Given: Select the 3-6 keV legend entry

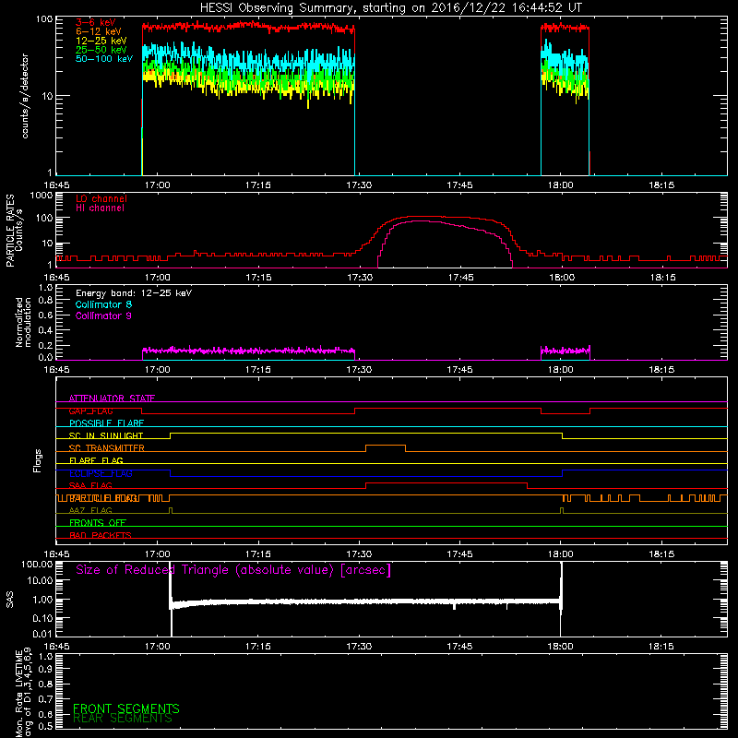Looking at the screenshot, I should [x=96, y=22].
